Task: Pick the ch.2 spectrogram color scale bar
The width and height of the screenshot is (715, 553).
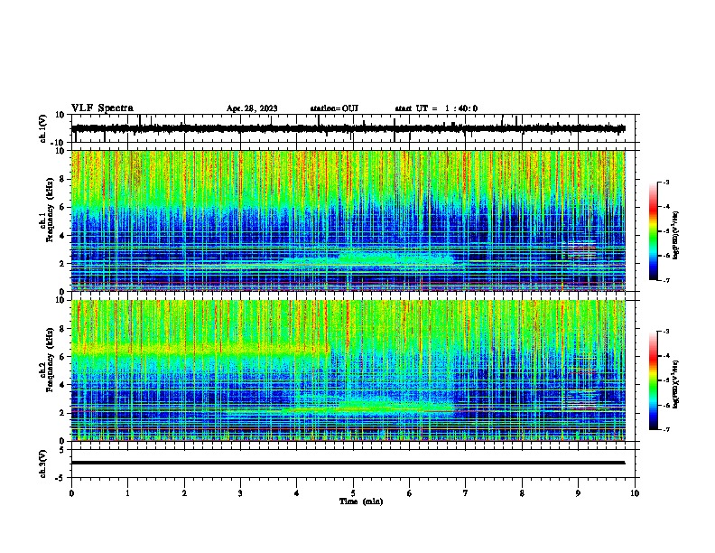Action: pyautogui.click(x=653, y=380)
